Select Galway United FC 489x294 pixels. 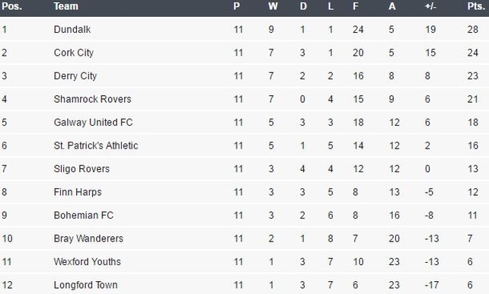(93, 122)
